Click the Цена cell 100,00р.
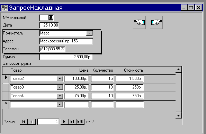 click(x=77, y=79)
